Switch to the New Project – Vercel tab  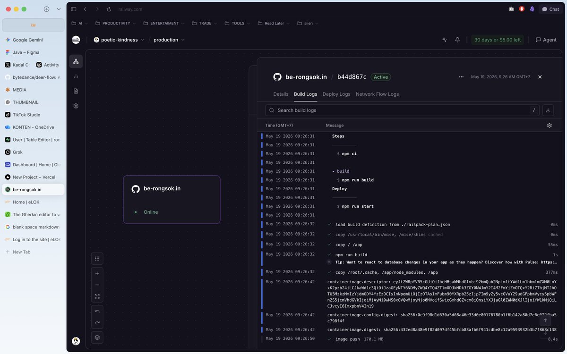33,177
